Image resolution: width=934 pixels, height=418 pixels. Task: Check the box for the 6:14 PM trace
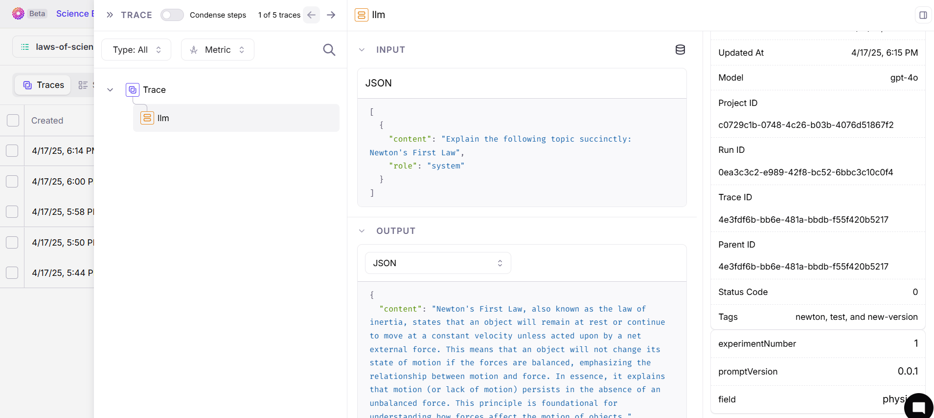[x=12, y=151]
